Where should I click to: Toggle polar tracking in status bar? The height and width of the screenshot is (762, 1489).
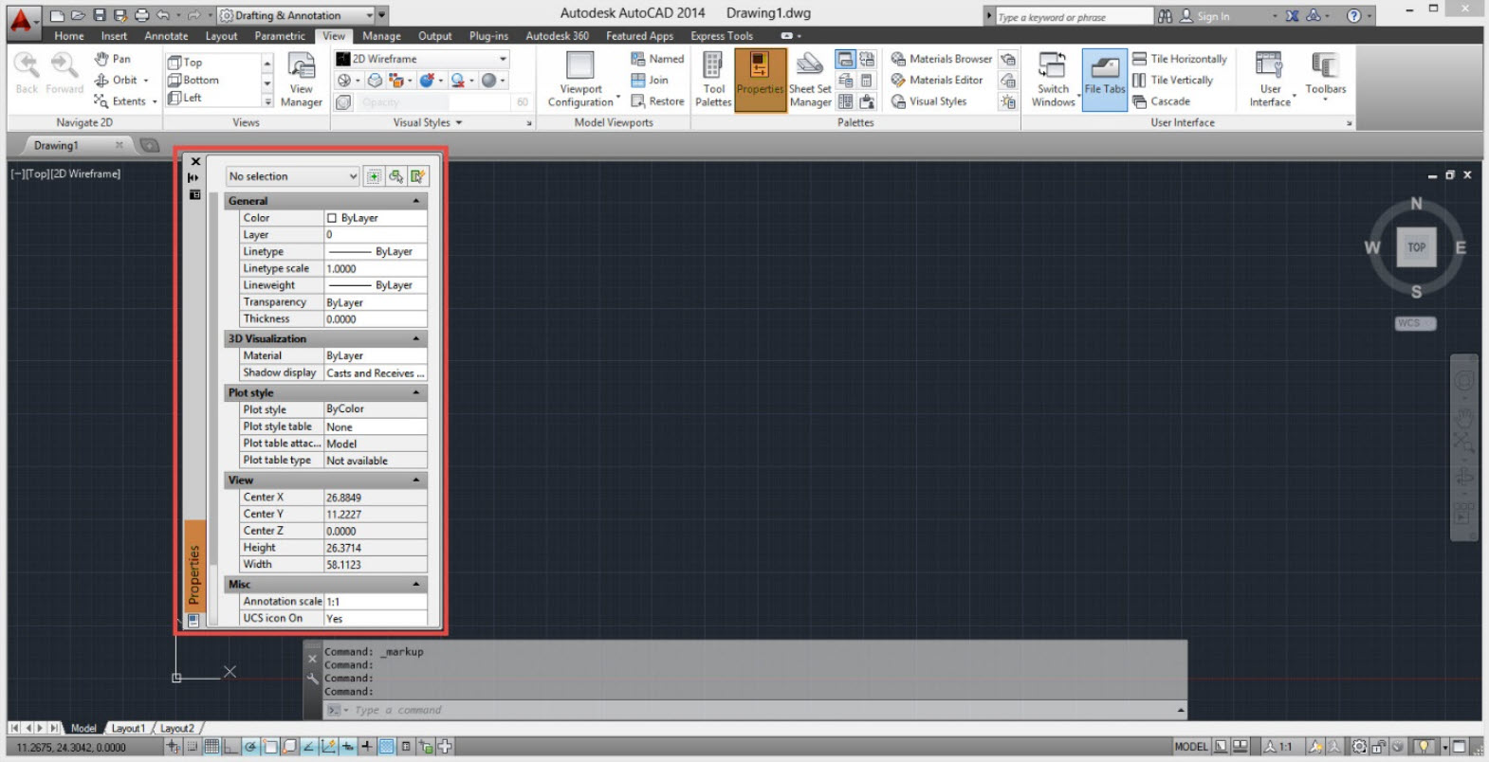click(x=251, y=747)
